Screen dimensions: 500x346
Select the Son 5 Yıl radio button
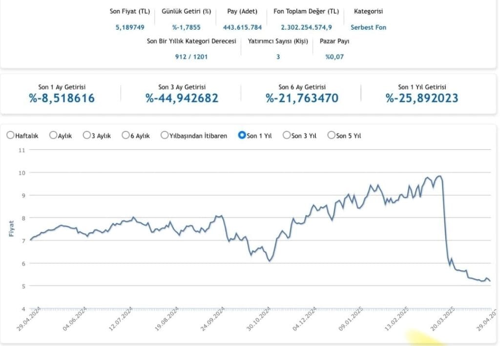pos(331,136)
